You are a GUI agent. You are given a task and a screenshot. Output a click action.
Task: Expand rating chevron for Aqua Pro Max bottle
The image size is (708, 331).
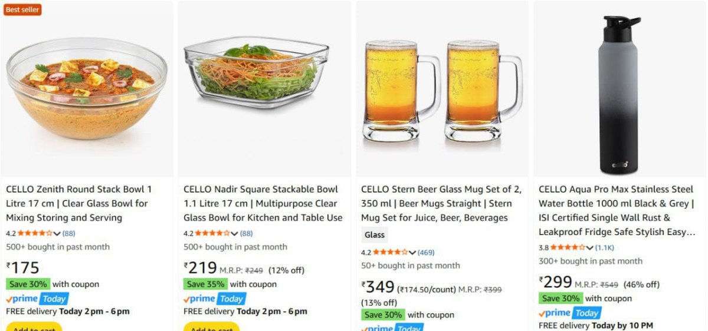pos(589,247)
